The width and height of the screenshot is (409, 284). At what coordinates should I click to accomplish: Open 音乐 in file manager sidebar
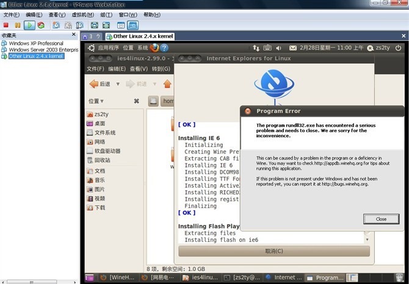[x=96, y=180]
